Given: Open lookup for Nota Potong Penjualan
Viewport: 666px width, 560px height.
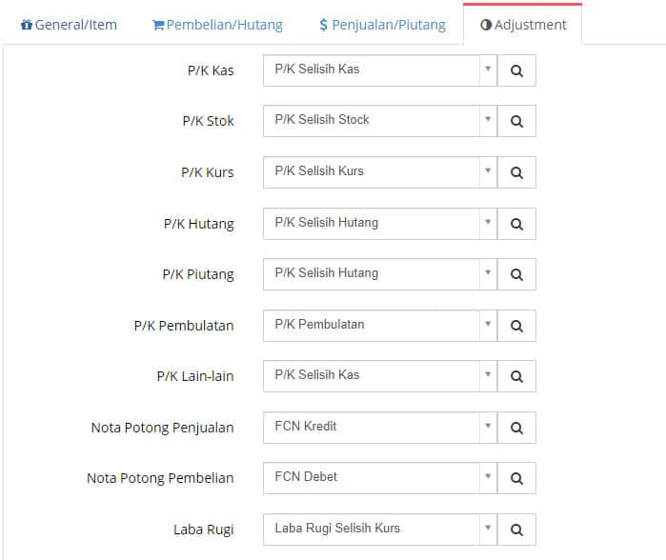Looking at the screenshot, I should (x=516, y=428).
